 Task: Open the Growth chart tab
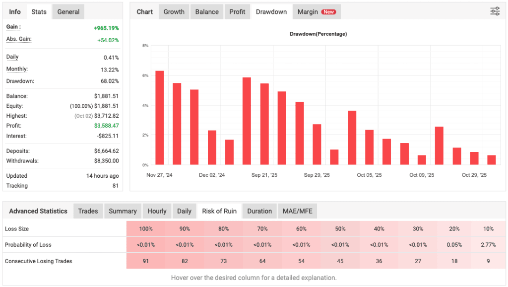click(174, 12)
